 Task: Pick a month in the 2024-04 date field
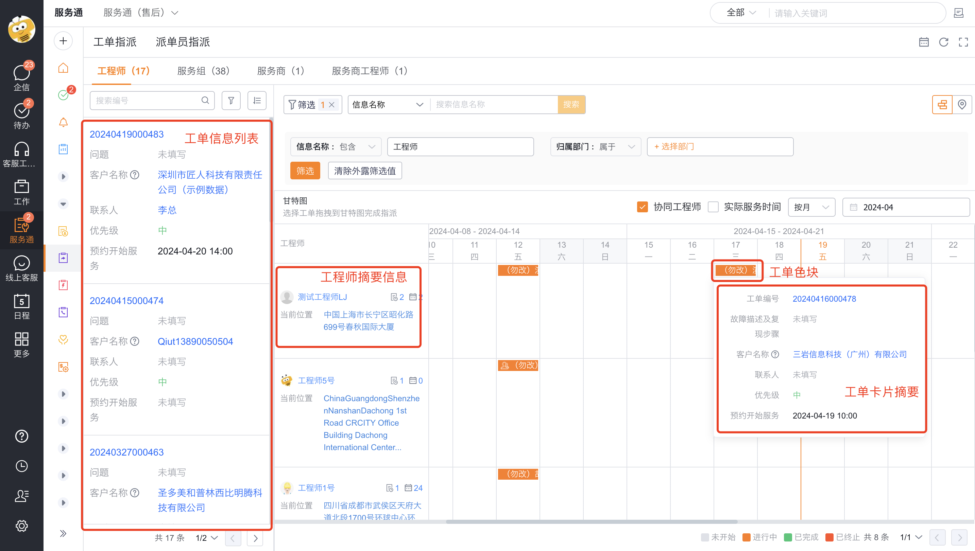pyautogui.click(x=906, y=207)
